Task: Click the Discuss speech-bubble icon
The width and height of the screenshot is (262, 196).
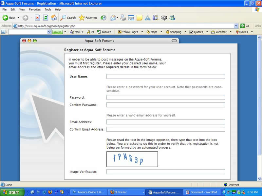Action: 164,18
